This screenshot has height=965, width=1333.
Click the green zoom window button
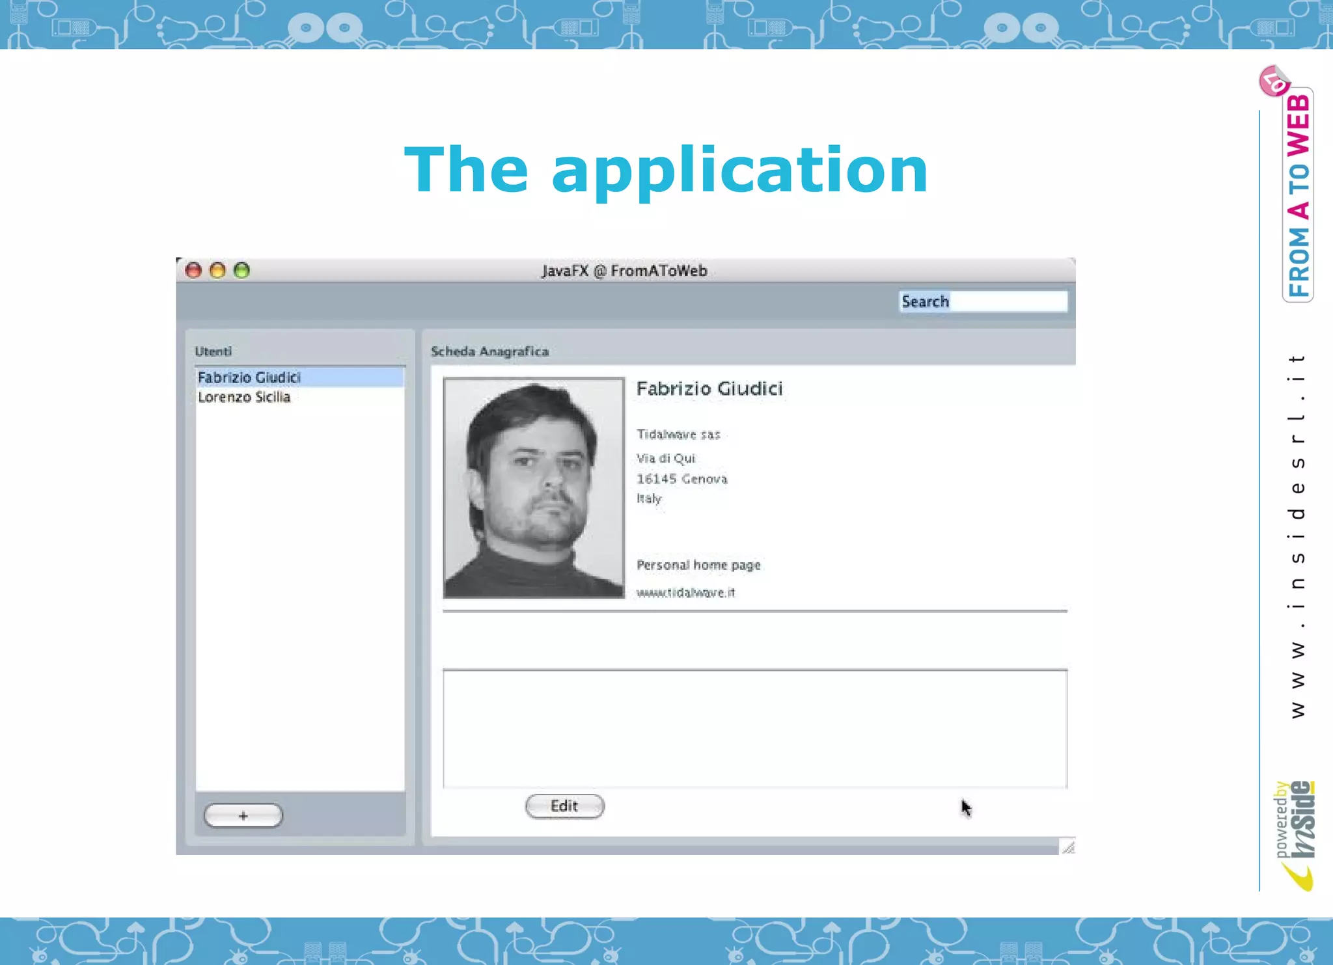point(241,270)
